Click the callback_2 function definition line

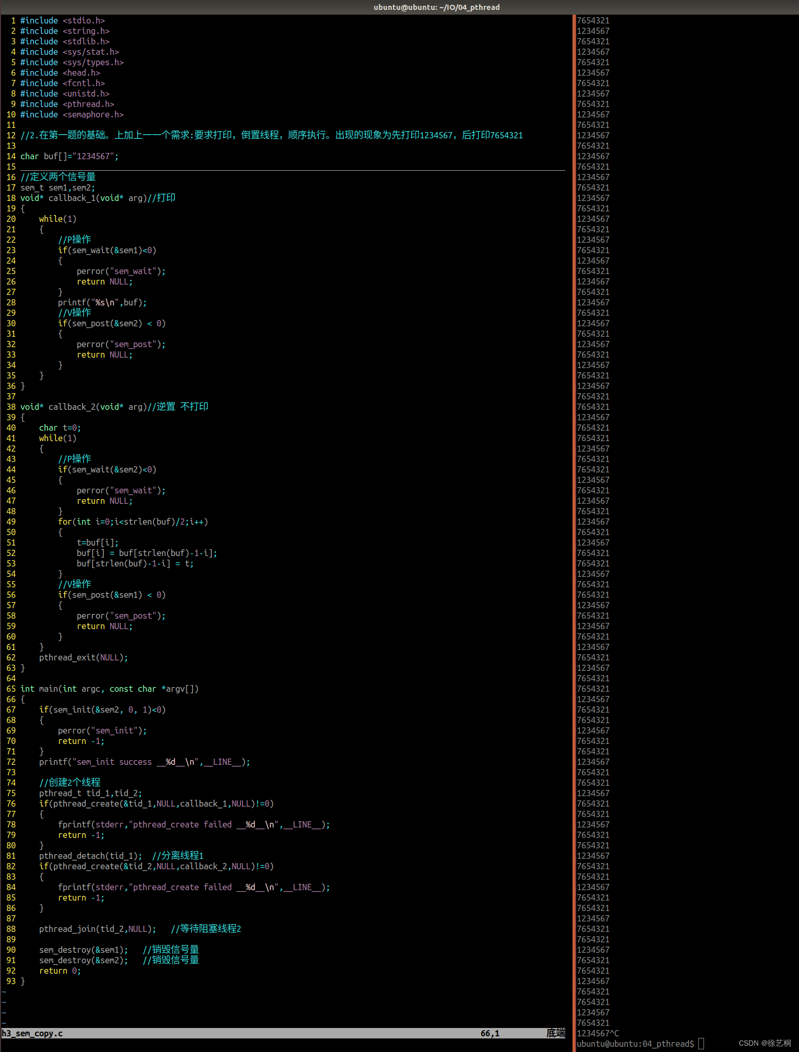[114, 407]
